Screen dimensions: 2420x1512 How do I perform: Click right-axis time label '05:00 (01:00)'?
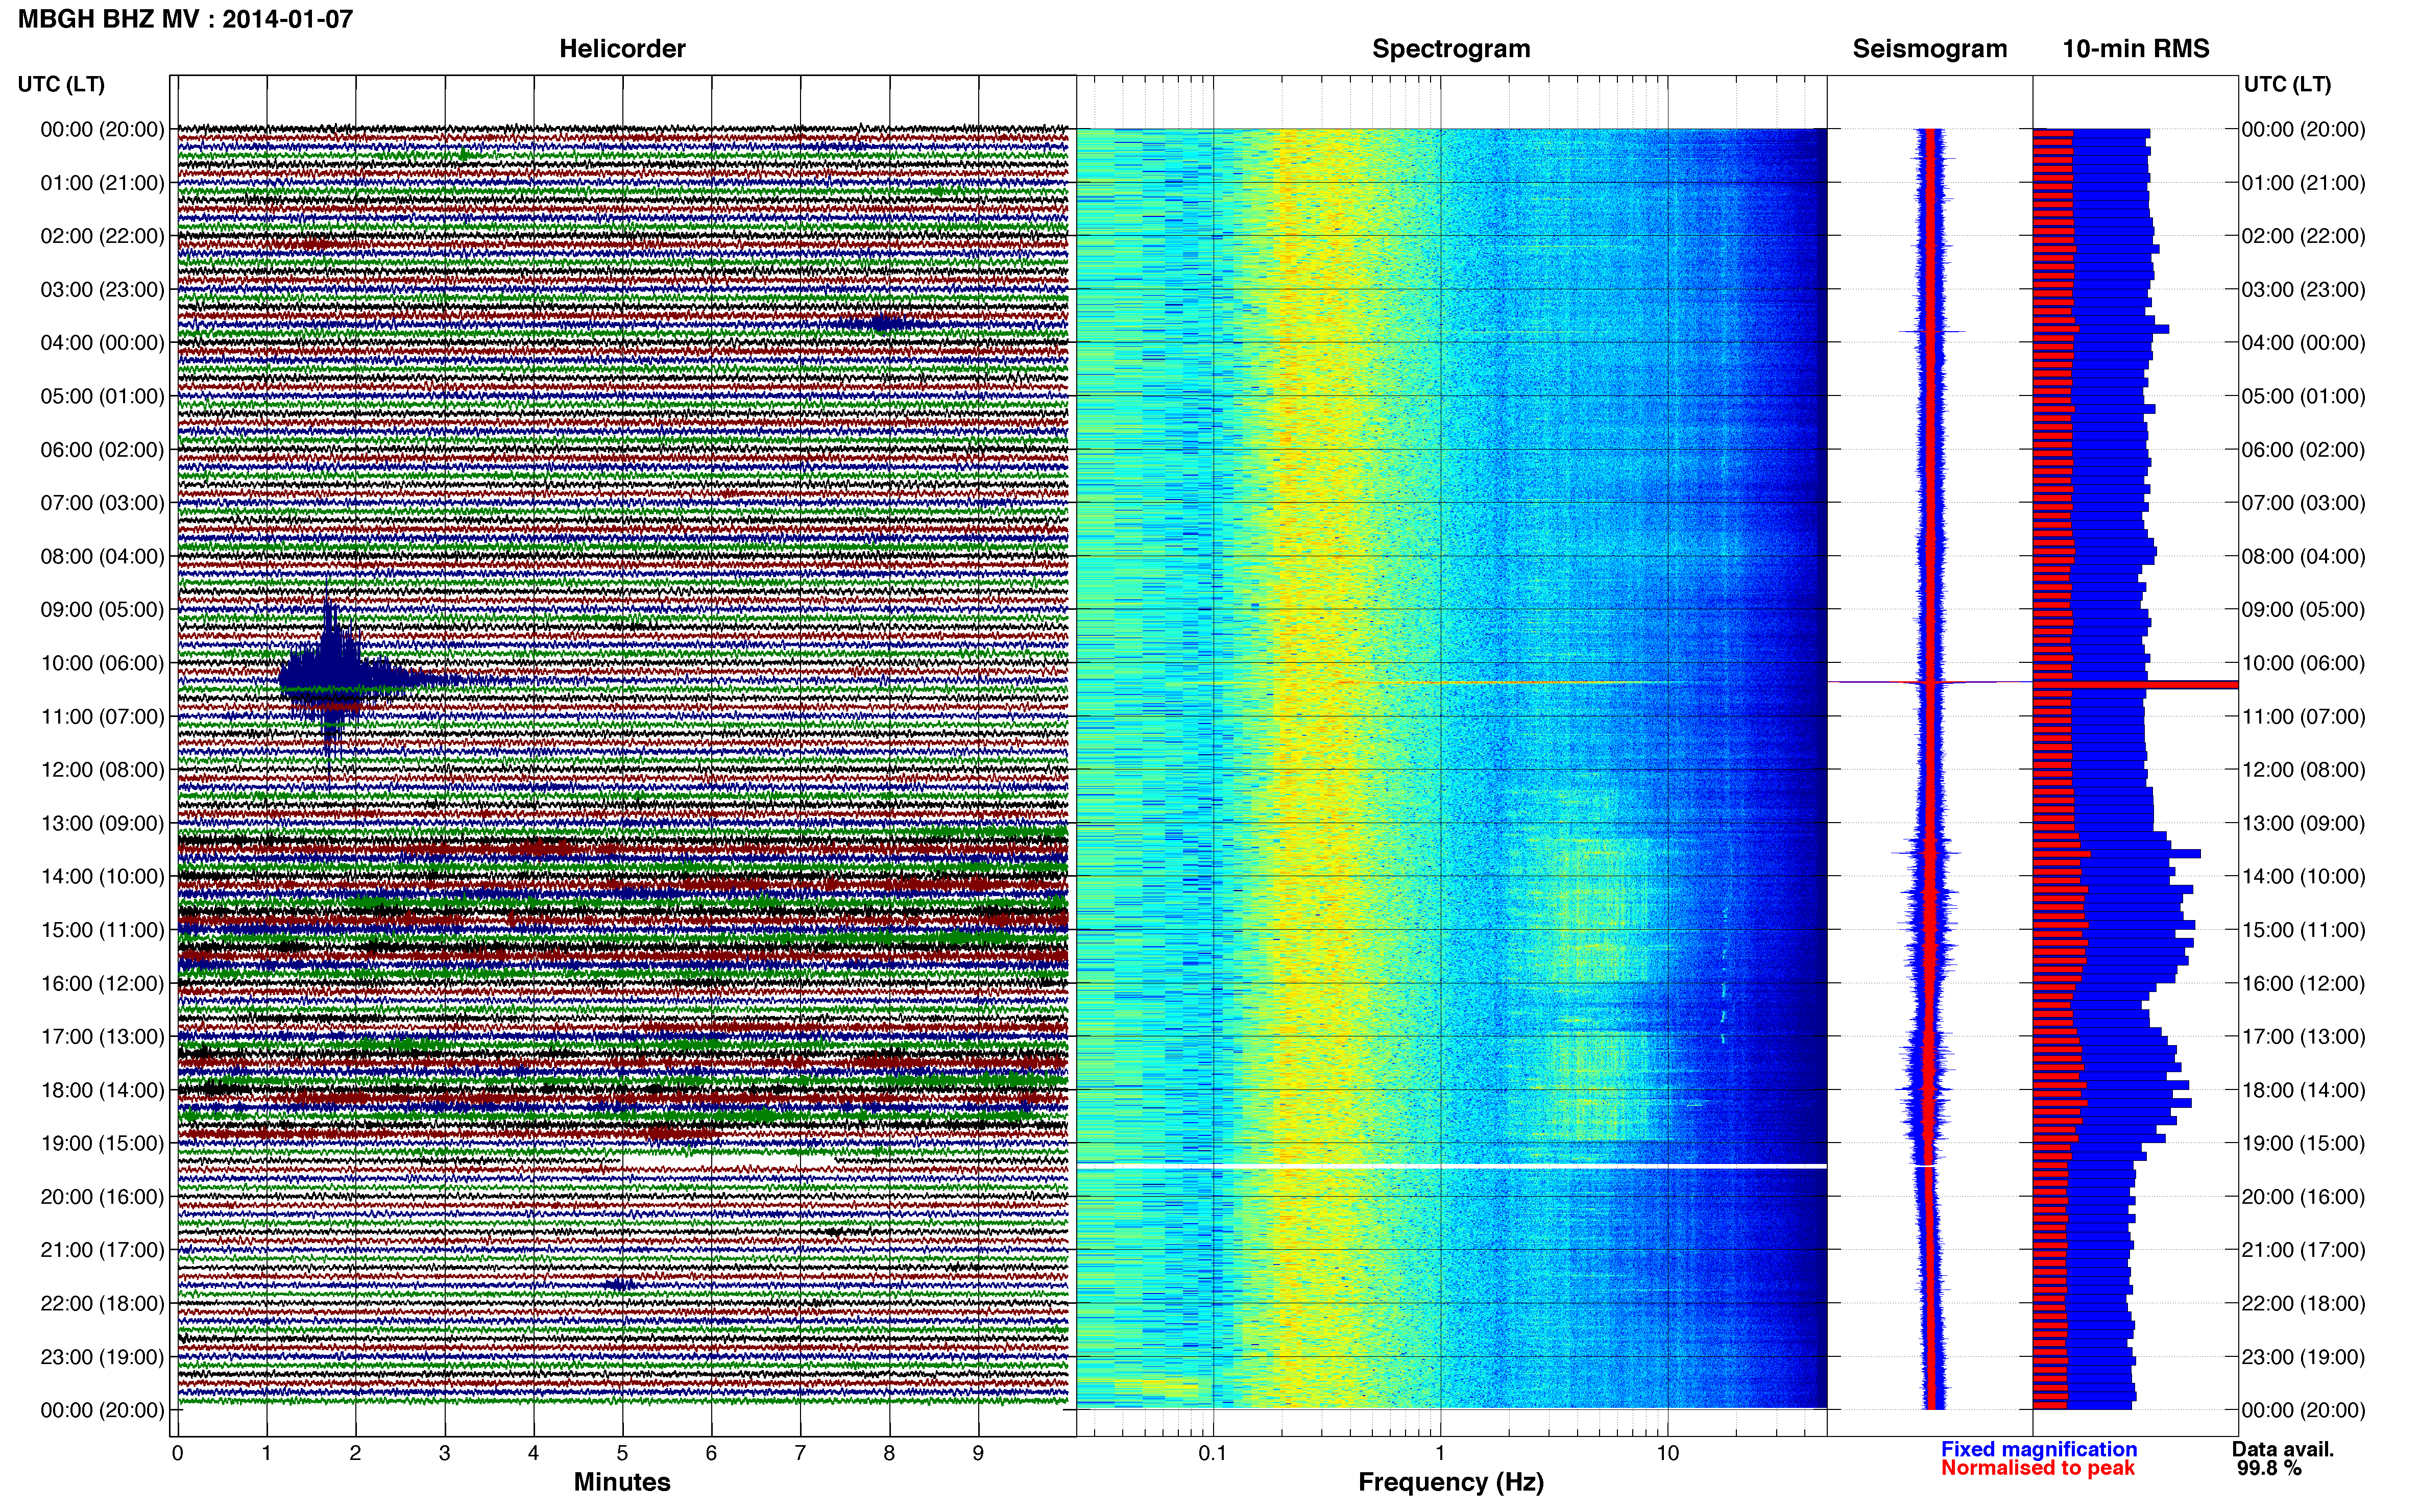tap(2303, 396)
